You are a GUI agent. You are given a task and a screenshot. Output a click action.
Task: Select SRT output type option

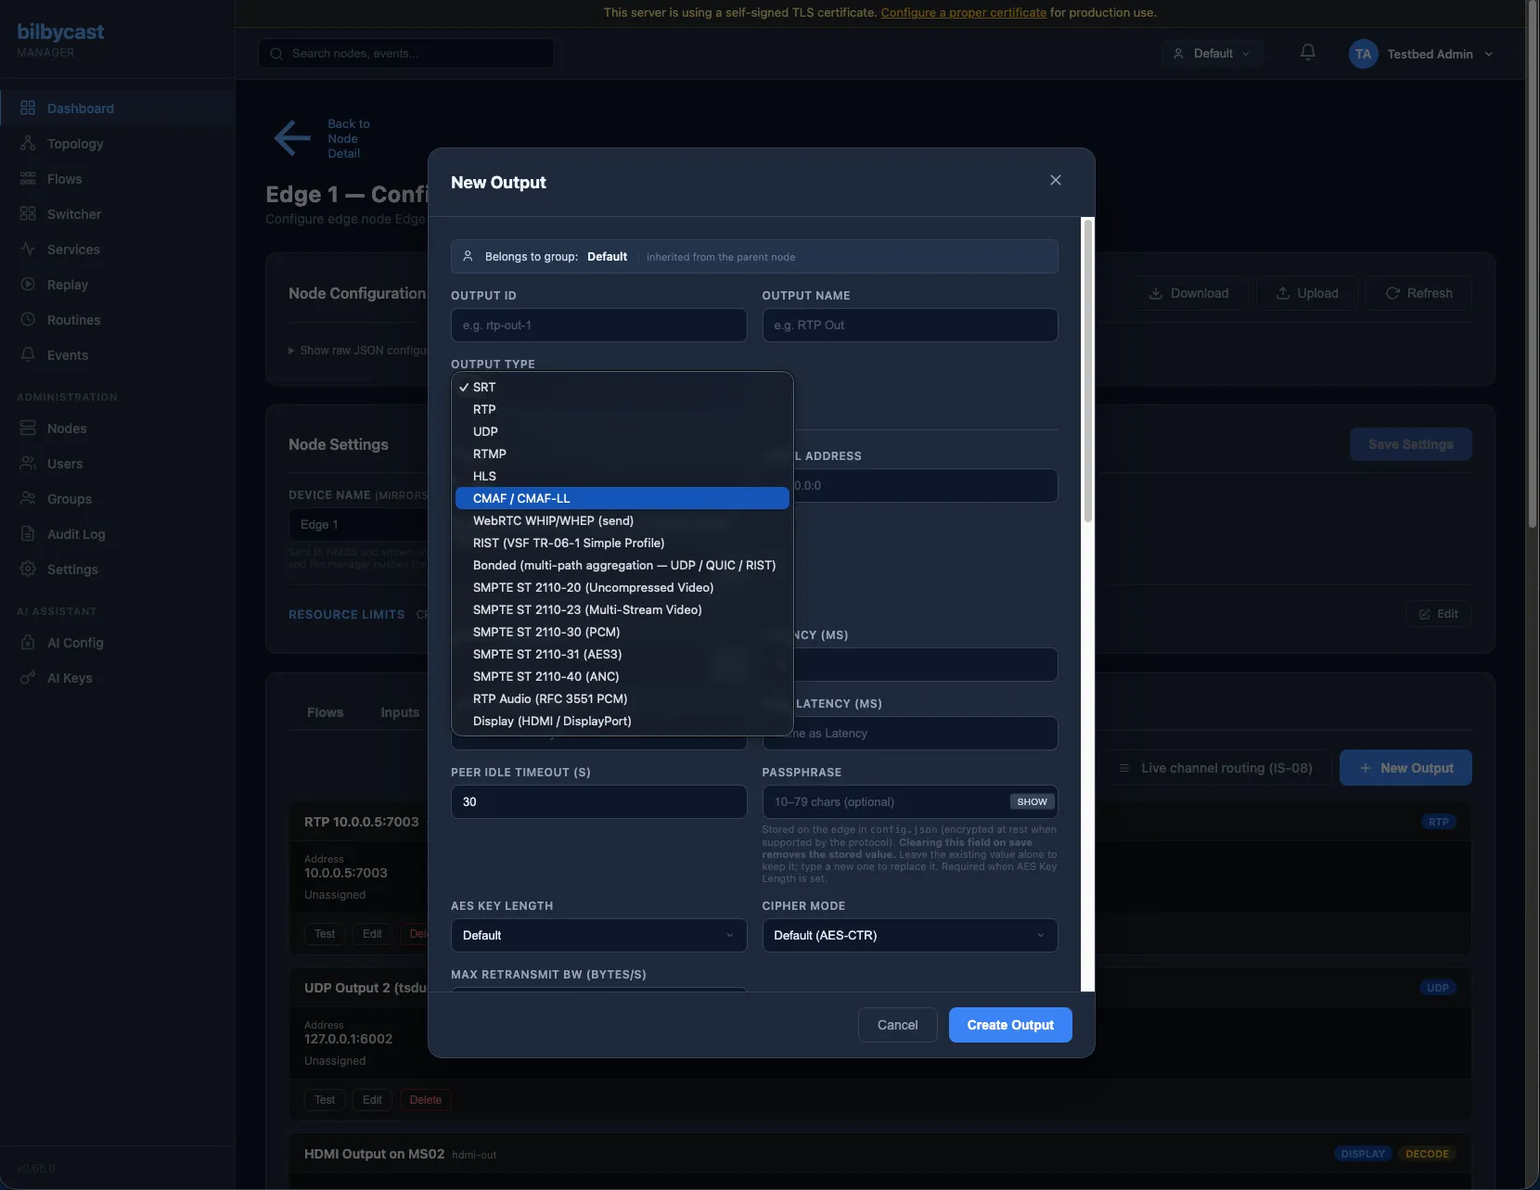(622, 387)
